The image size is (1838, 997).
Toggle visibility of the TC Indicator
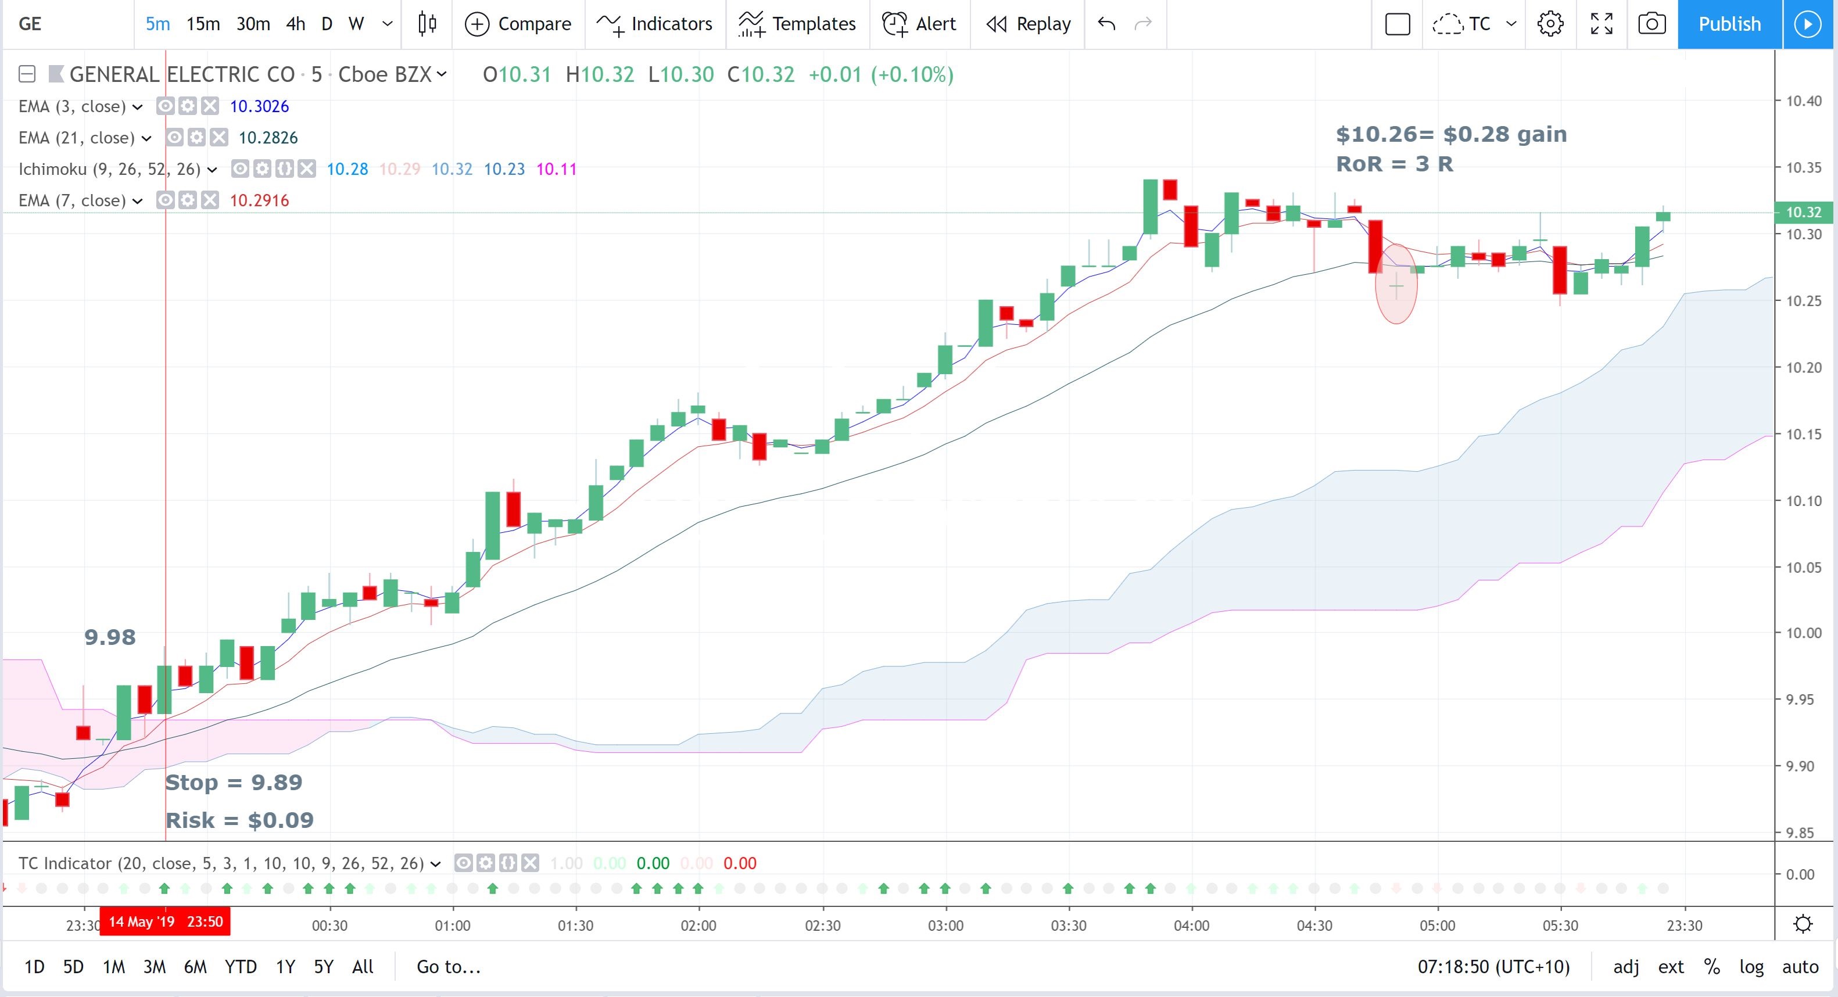463,863
